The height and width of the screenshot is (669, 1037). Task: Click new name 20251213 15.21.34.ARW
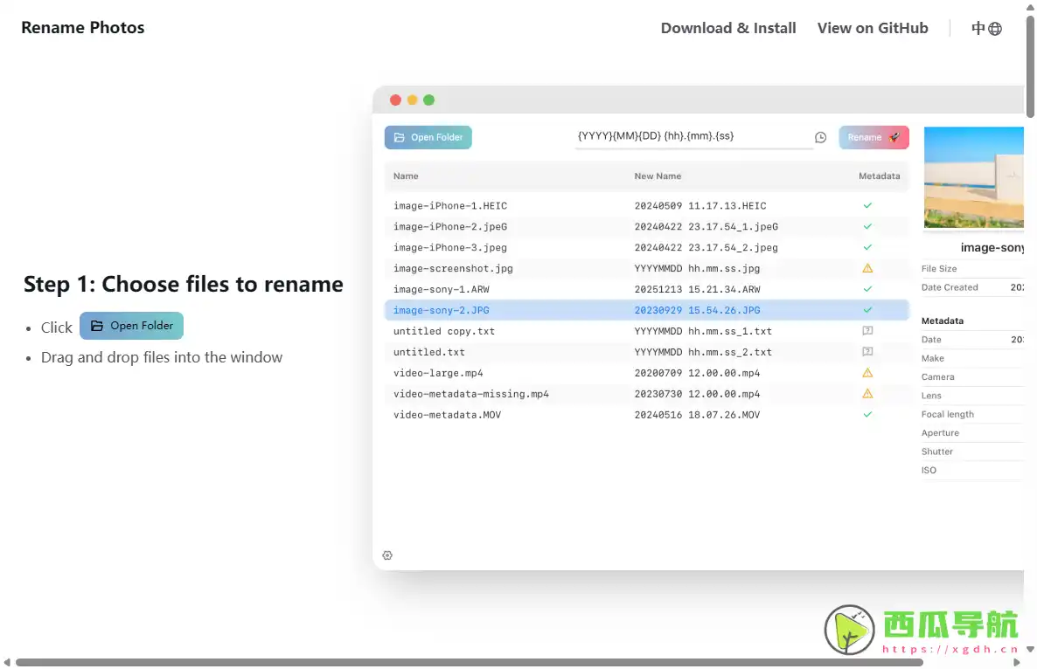697,289
